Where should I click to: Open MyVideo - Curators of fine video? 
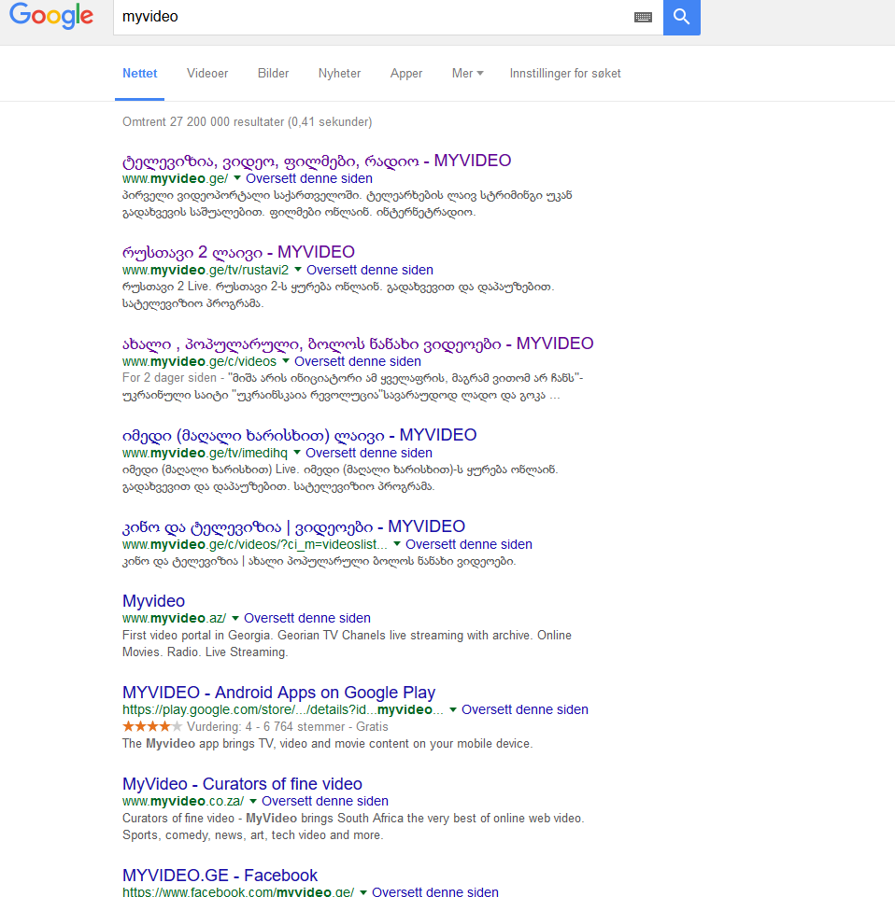[x=242, y=784]
